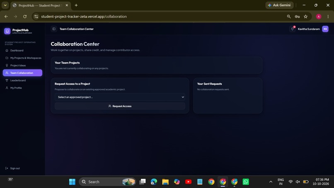Show hidden system tray icons
Image resolution: width=334 pixels, height=188 pixels.
point(271,182)
